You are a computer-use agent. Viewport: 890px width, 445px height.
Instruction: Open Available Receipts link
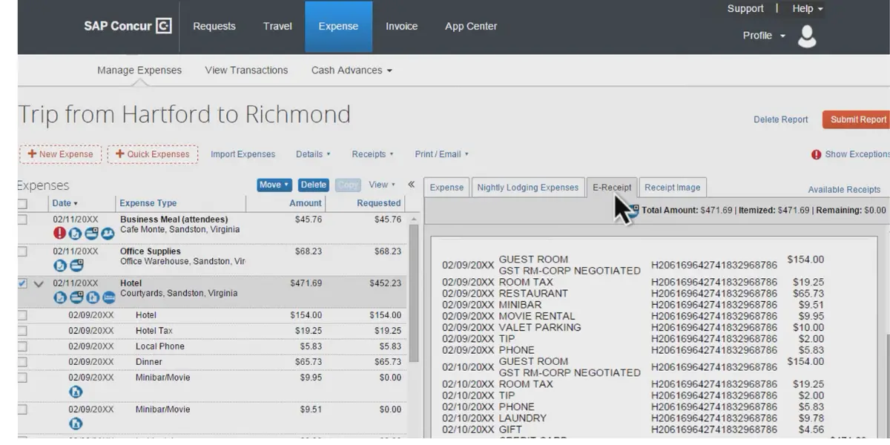pos(844,190)
